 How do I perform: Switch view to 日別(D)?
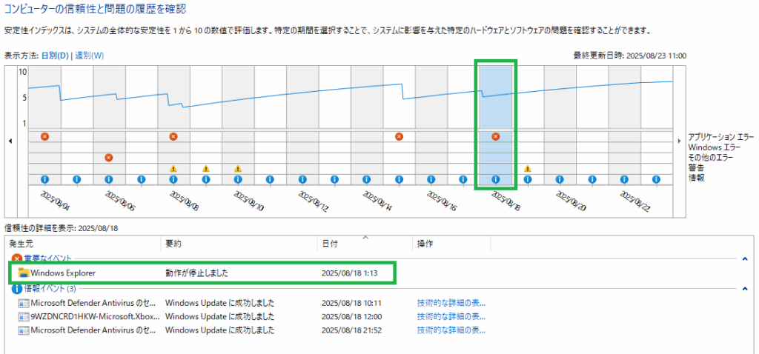click(56, 56)
